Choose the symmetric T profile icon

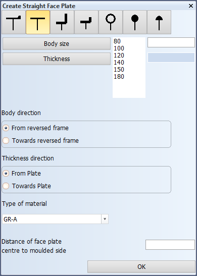[x=38, y=22]
